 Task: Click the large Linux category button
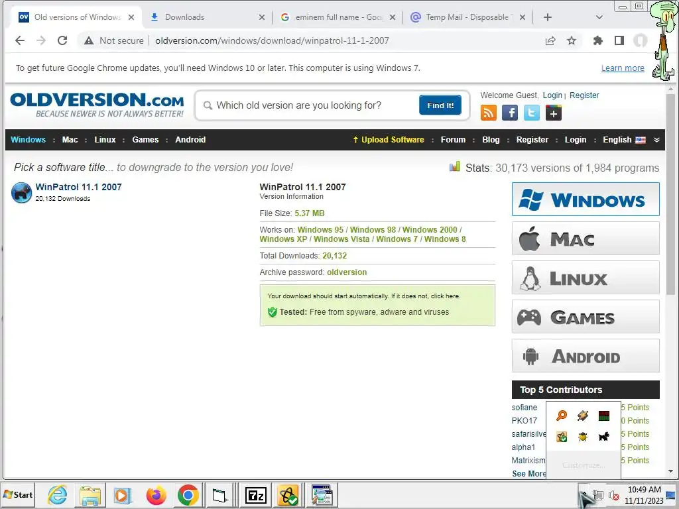click(x=586, y=278)
